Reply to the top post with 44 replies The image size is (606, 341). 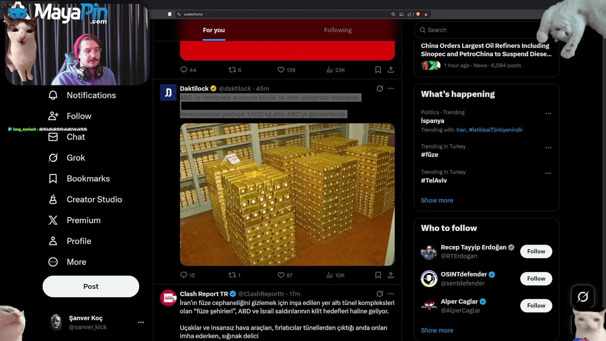pyautogui.click(x=188, y=70)
